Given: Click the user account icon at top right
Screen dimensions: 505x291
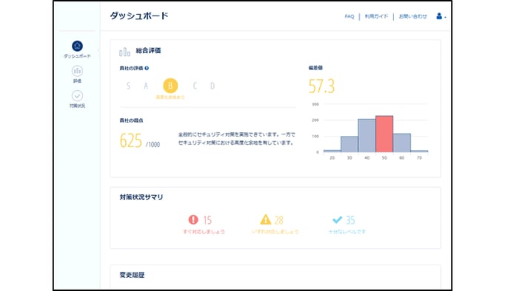Looking at the screenshot, I should [x=439, y=16].
